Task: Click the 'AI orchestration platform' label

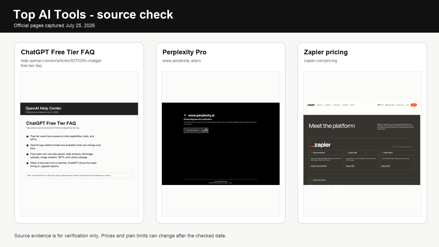Action: 403,147
